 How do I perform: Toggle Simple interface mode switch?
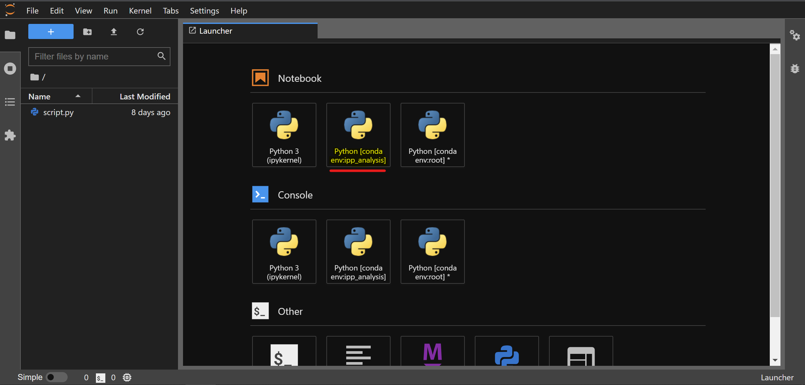(57, 377)
